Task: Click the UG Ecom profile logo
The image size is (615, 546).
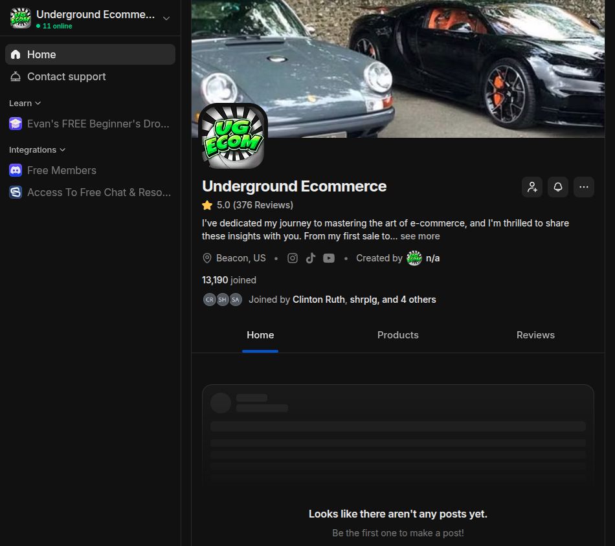Action: pyautogui.click(x=233, y=136)
